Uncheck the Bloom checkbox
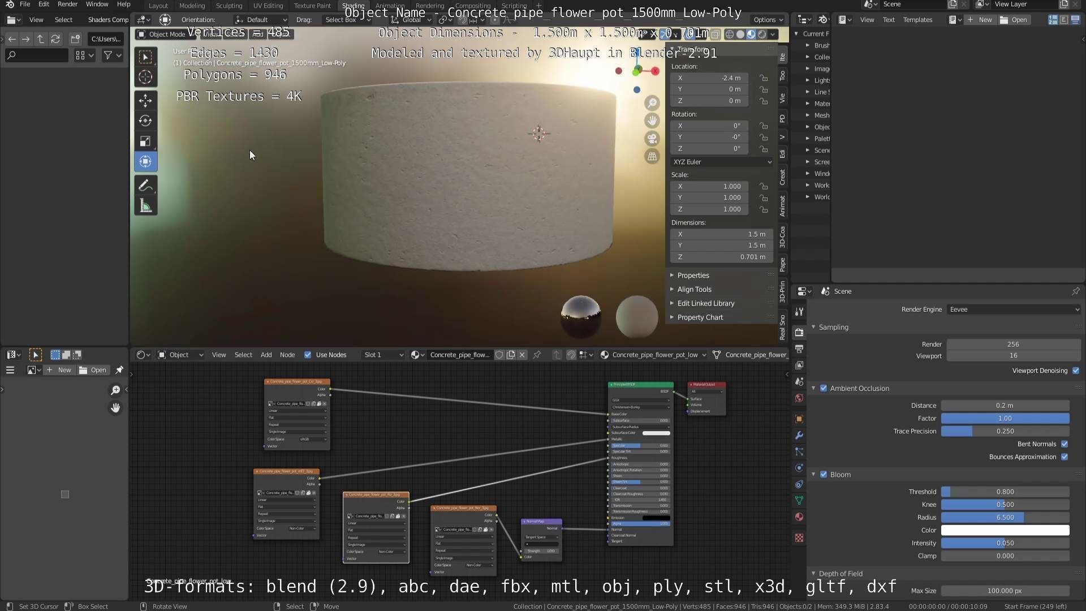This screenshot has width=1086, height=611. pos(824,475)
